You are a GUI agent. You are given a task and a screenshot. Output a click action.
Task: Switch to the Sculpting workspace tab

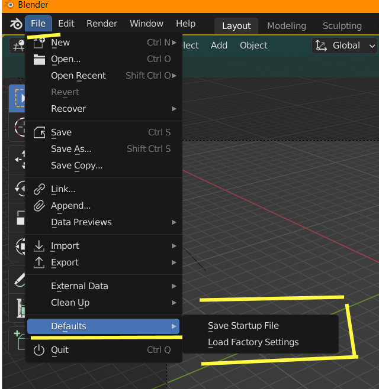pyautogui.click(x=342, y=26)
